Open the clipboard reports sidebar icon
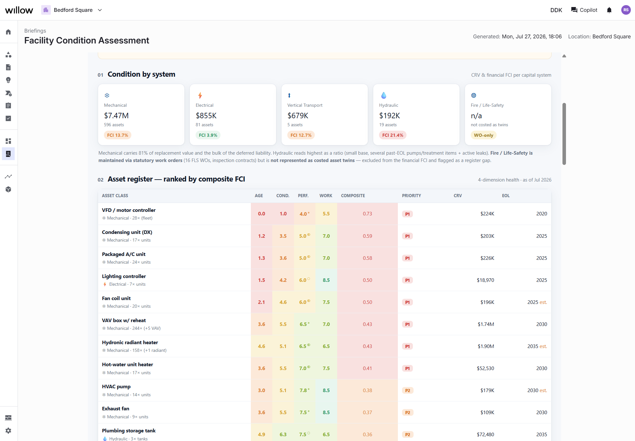 pyautogui.click(x=8, y=106)
